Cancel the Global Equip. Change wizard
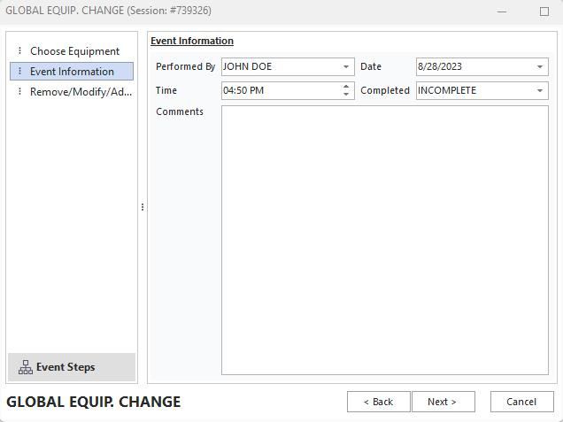This screenshot has width=563, height=422. pyautogui.click(x=521, y=402)
